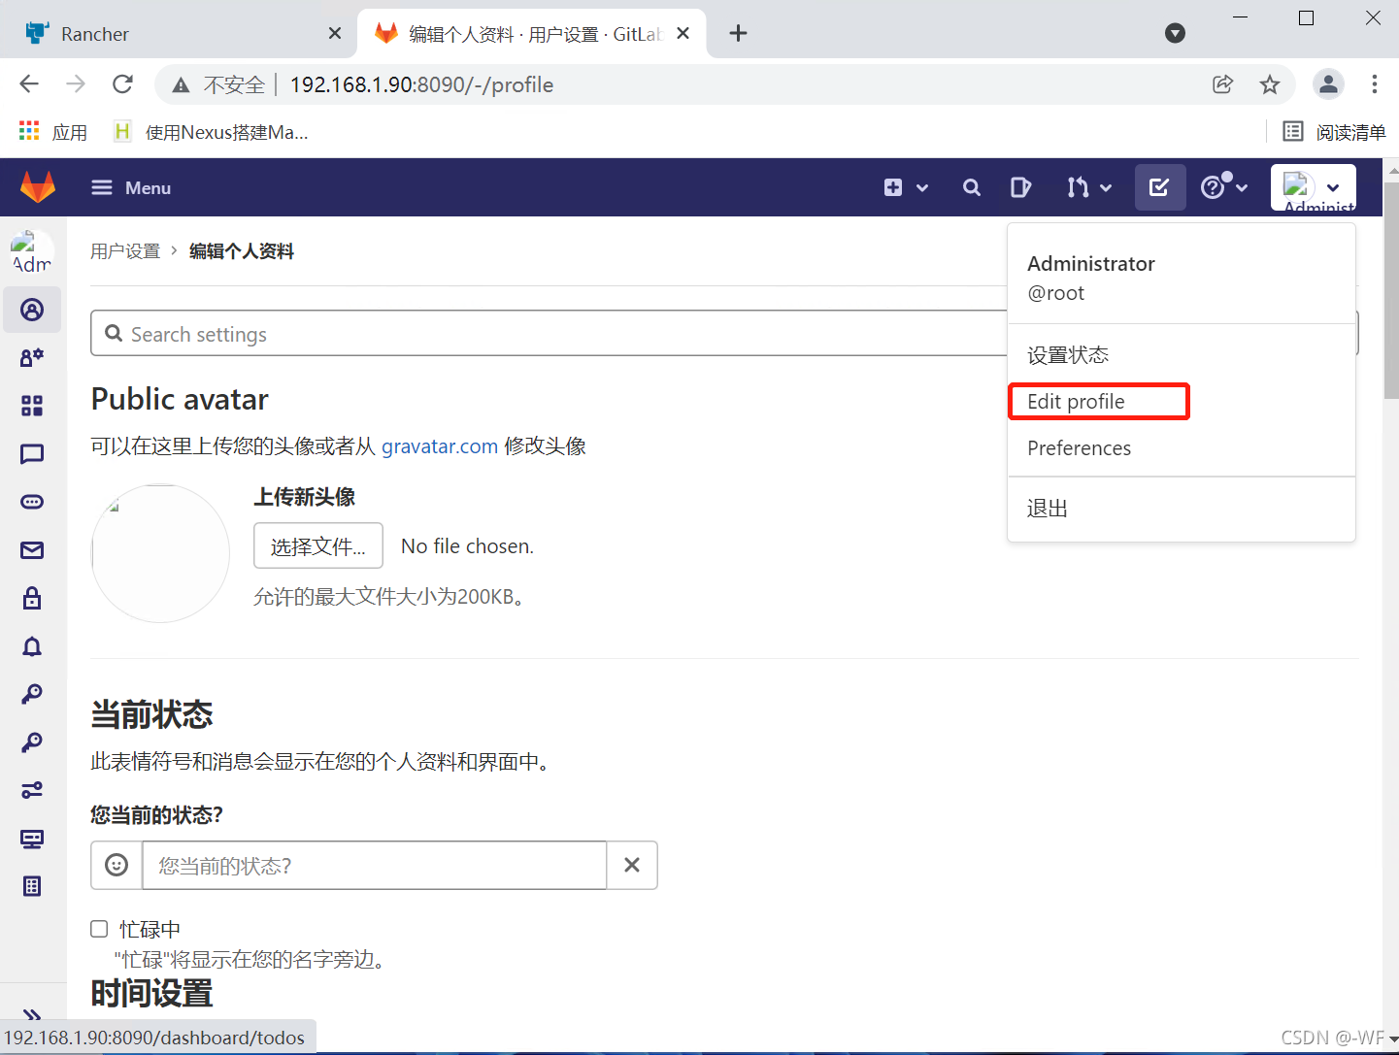The height and width of the screenshot is (1055, 1399).
Task: Click the 选择文件... upload button
Action: (x=318, y=545)
